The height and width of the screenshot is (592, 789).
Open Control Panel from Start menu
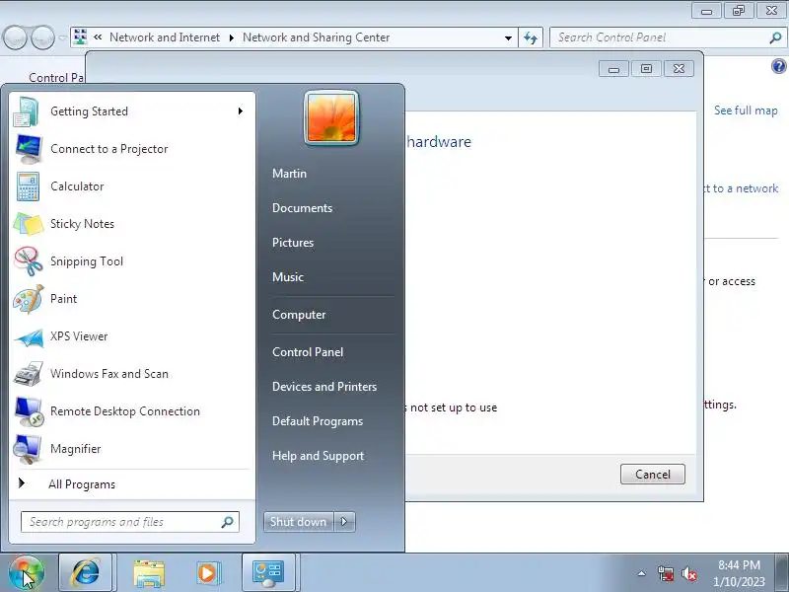[x=308, y=352]
